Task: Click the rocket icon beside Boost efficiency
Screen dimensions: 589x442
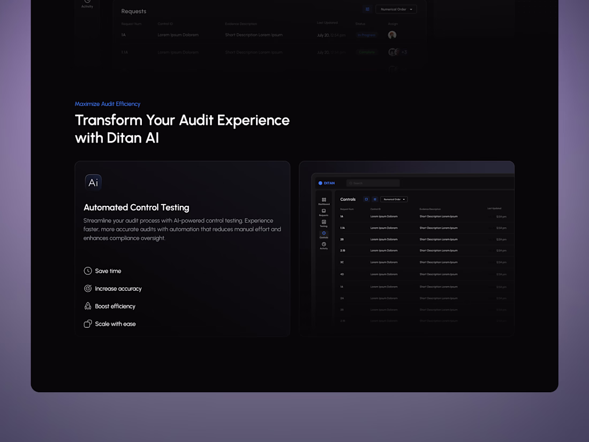Action: pyautogui.click(x=87, y=306)
